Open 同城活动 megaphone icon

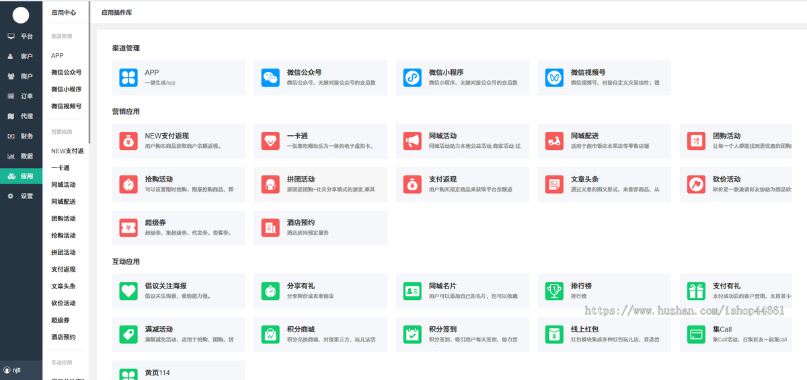click(412, 141)
